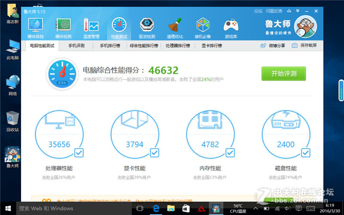Open the Wi-Fi network tray icon

tap(277, 209)
